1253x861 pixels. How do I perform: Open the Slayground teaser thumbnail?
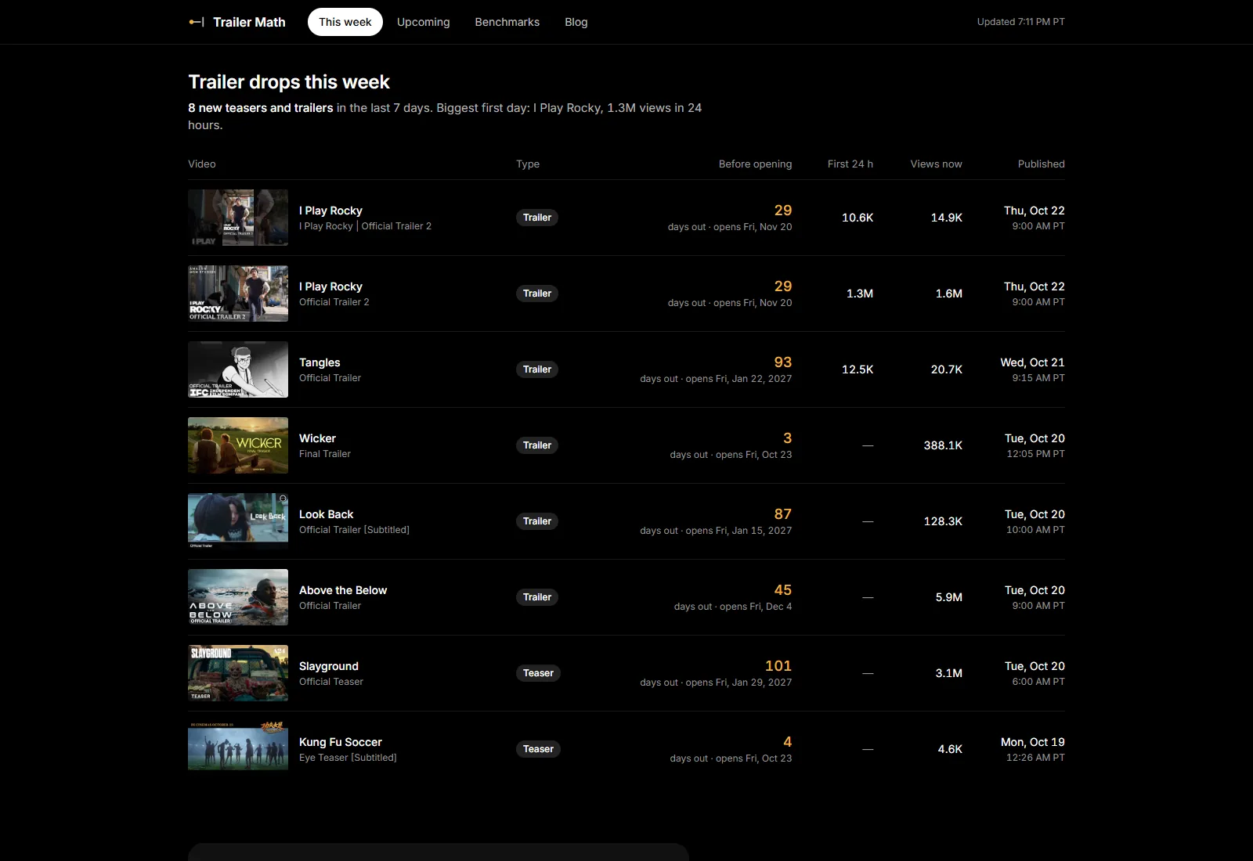click(238, 673)
